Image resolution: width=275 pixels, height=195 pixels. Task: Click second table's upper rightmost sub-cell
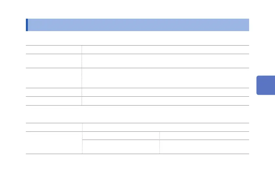204,136
